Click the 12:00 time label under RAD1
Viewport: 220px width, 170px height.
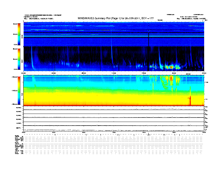tap(114, 73)
